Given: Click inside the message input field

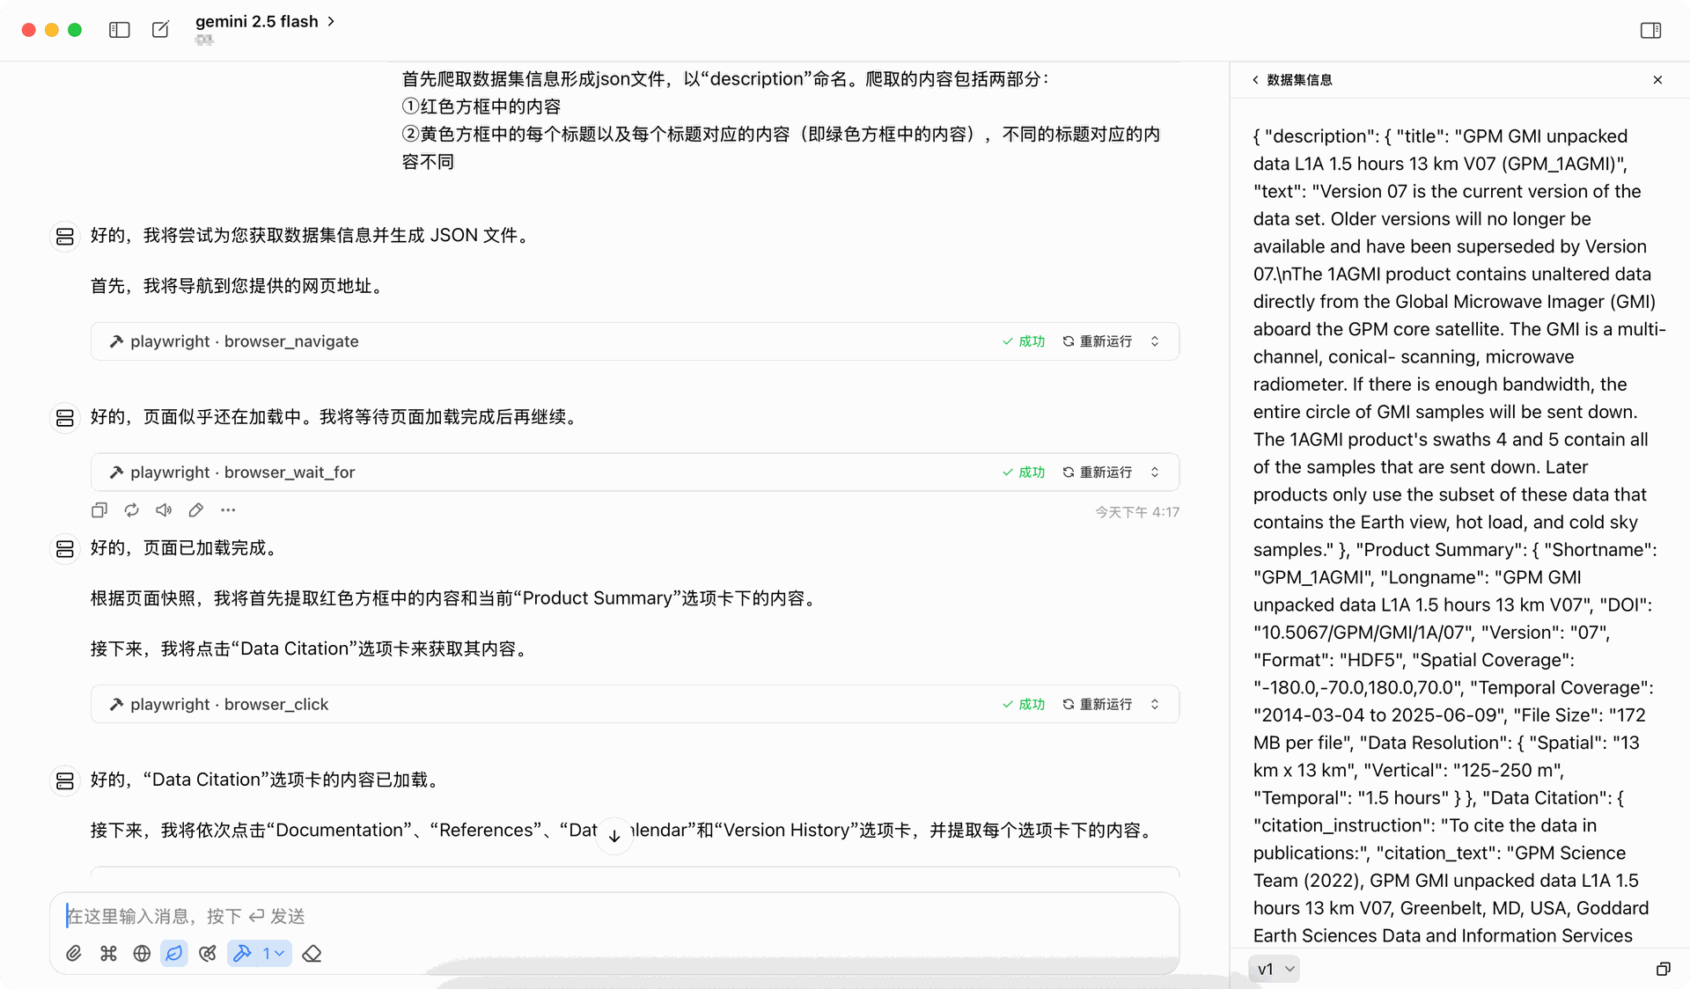Looking at the screenshot, I should pos(528,915).
